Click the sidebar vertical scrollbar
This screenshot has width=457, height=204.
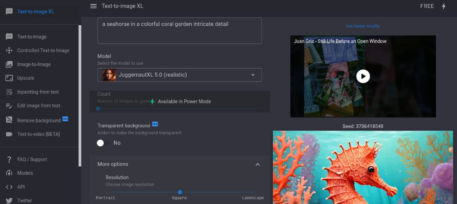click(x=80, y=95)
